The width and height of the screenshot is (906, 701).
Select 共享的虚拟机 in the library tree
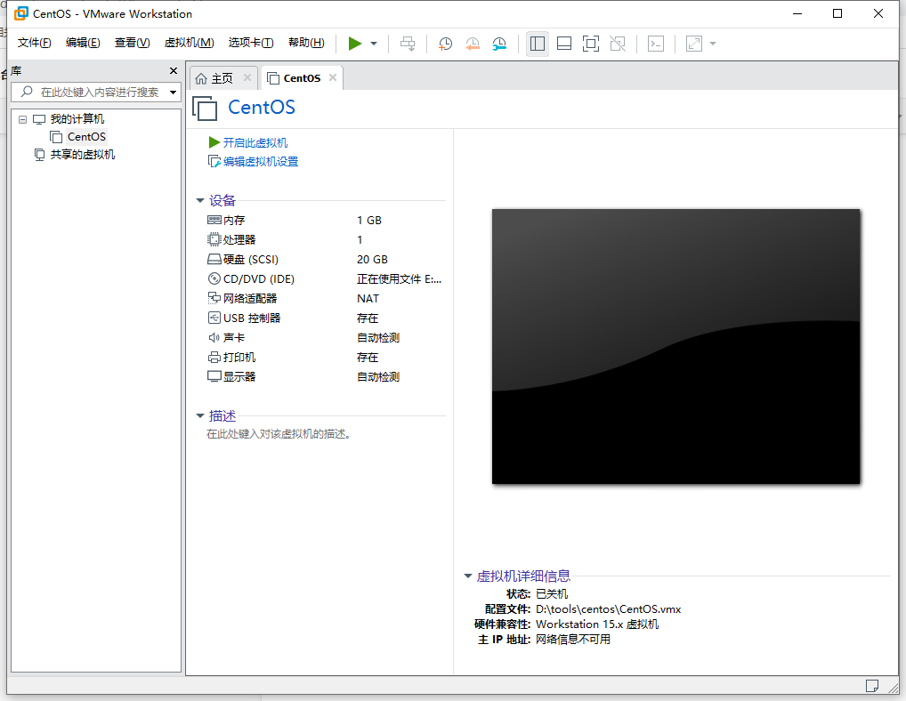83,155
